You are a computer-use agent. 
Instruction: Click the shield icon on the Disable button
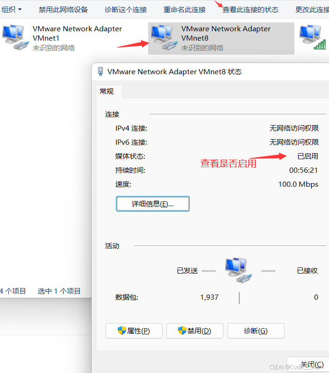182,331
